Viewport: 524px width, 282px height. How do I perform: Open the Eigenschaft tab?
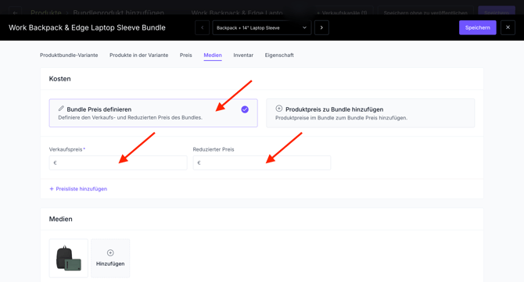click(x=279, y=55)
